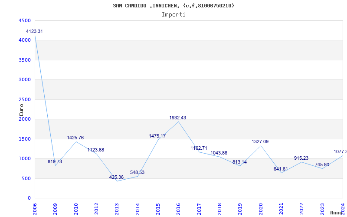Click the 1500 y-axis tick label
Screen dimensions: 347x217
pos(25,139)
